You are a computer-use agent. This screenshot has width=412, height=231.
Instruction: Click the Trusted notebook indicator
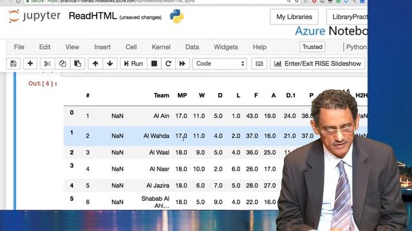[x=312, y=47]
